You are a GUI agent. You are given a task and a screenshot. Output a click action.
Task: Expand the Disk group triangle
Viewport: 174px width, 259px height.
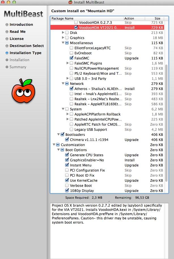pyautogui.click(x=63, y=33)
